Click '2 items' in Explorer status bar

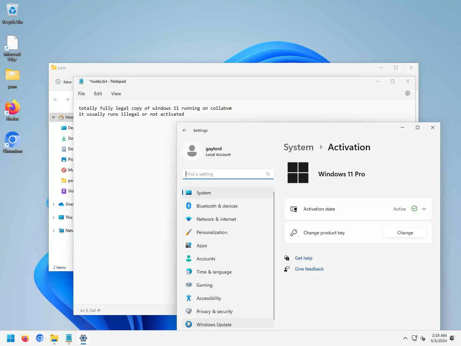click(x=60, y=268)
